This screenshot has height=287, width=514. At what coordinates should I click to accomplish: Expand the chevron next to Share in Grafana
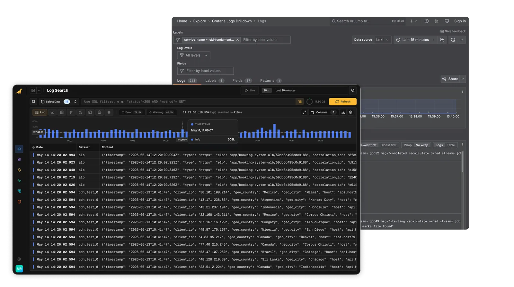point(463,79)
